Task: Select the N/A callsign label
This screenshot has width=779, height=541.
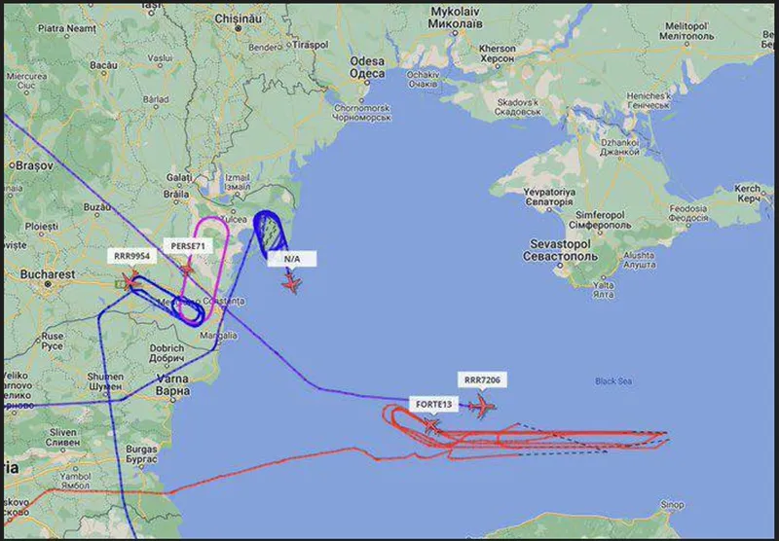Action: click(291, 259)
